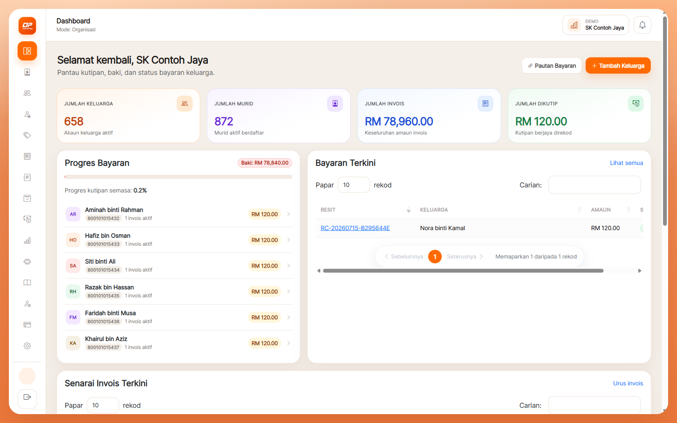
Task: Click the logout icon at sidebar bottom
Action: click(x=27, y=398)
